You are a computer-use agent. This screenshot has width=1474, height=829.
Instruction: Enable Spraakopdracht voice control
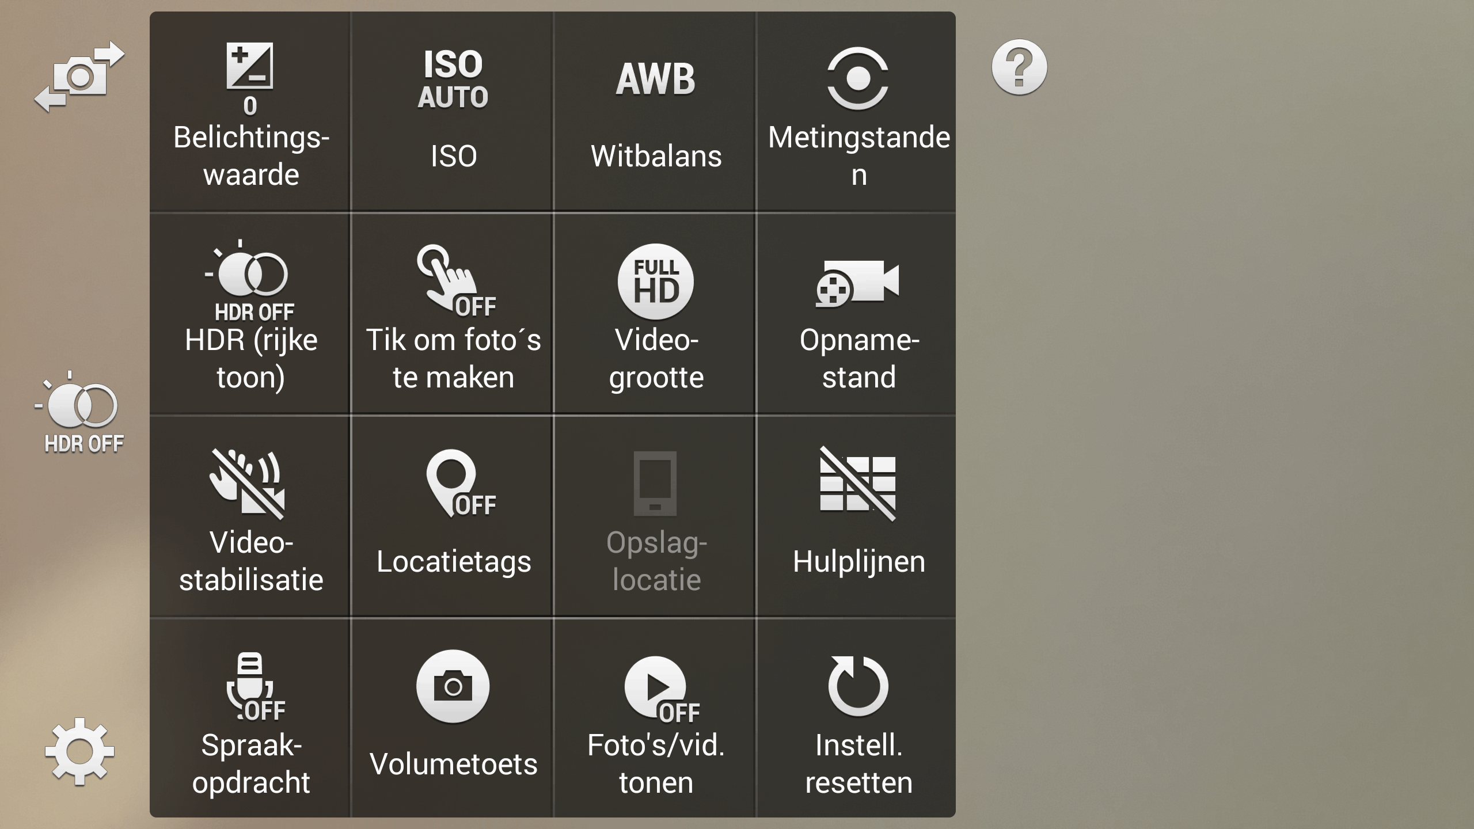point(250,720)
